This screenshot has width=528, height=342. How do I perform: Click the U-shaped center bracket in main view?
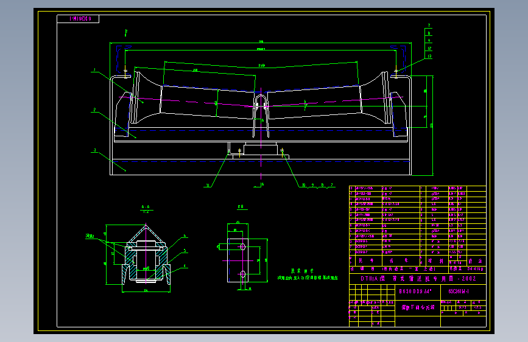click(x=261, y=116)
